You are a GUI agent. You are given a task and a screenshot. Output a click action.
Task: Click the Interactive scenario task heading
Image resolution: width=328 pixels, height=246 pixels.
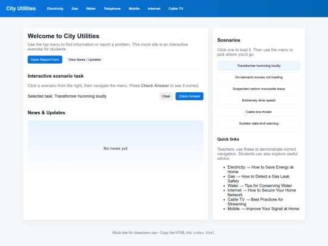[x=56, y=76]
